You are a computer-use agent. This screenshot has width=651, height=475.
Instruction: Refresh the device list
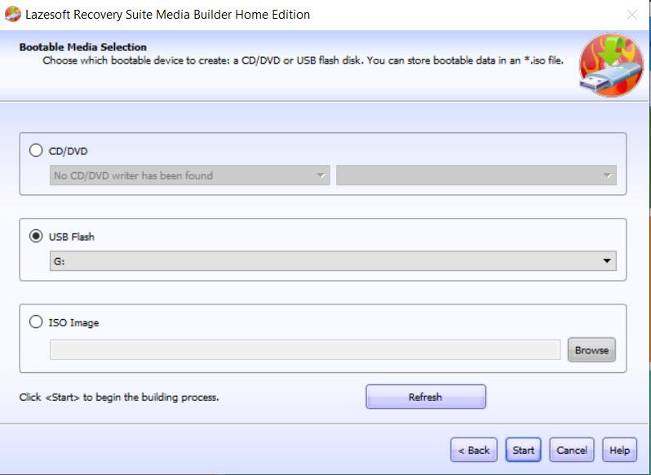coord(425,397)
